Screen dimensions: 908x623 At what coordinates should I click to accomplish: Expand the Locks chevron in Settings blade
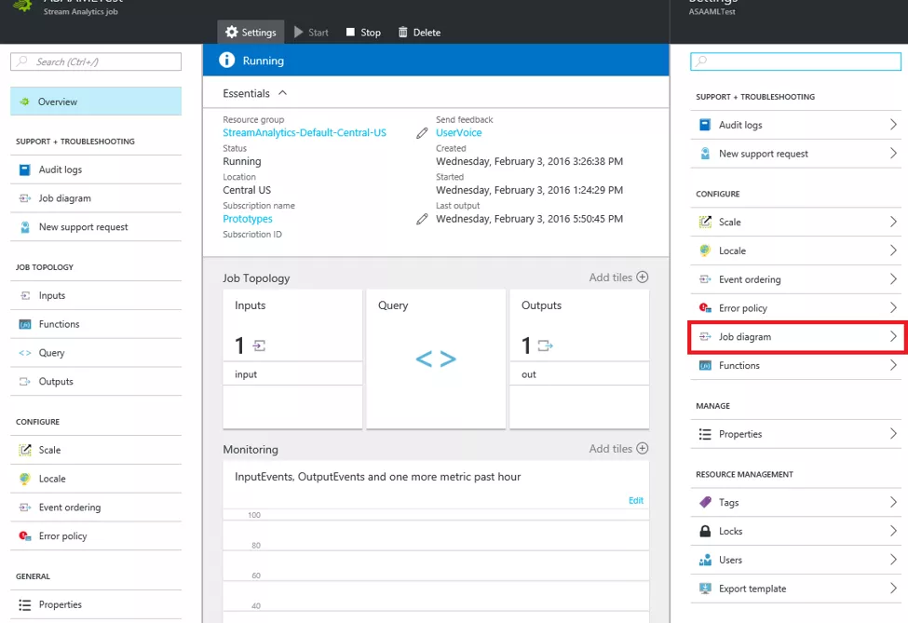click(x=893, y=531)
